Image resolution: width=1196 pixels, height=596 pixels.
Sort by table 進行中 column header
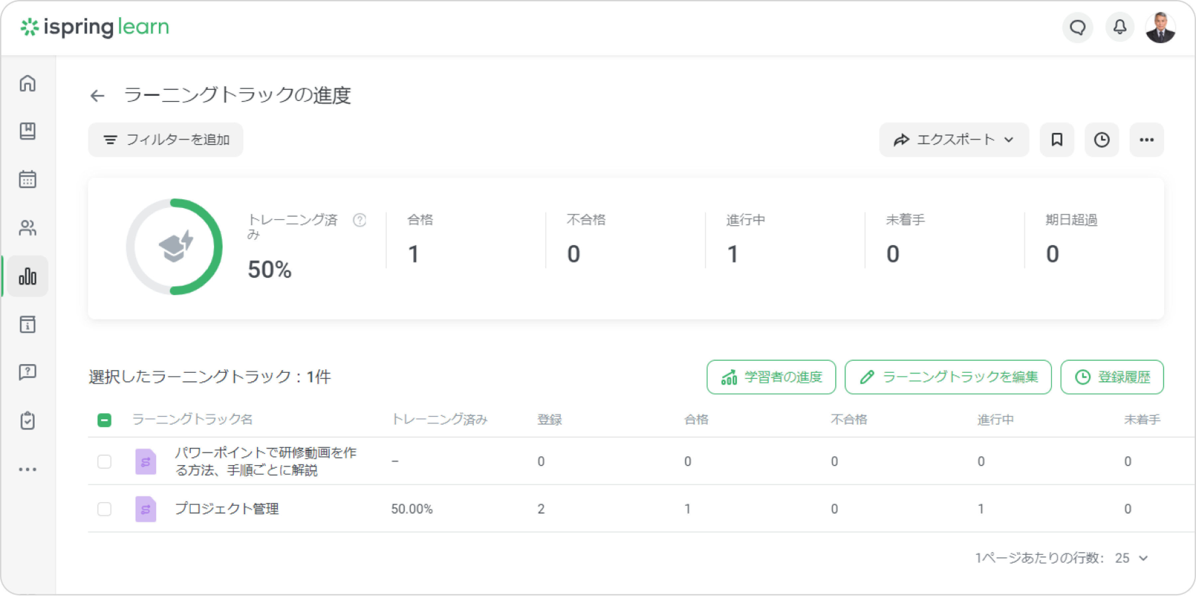[x=995, y=420]
